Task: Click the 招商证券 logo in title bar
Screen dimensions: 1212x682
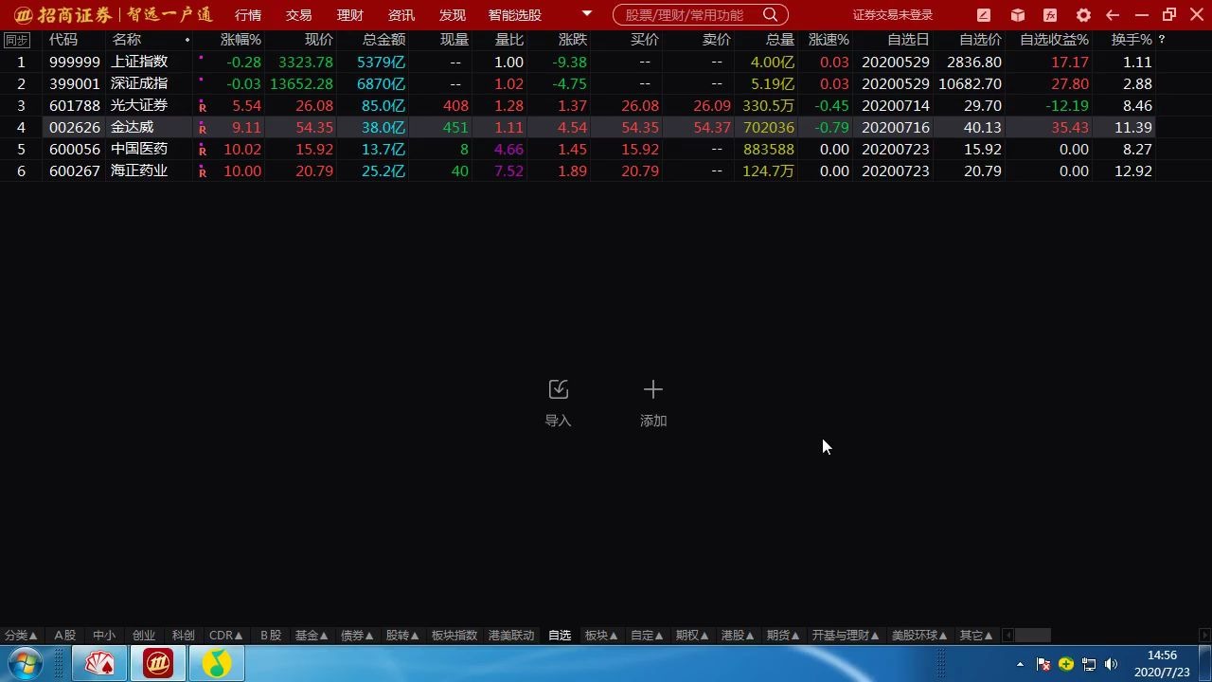Action: tap(25, 15)
